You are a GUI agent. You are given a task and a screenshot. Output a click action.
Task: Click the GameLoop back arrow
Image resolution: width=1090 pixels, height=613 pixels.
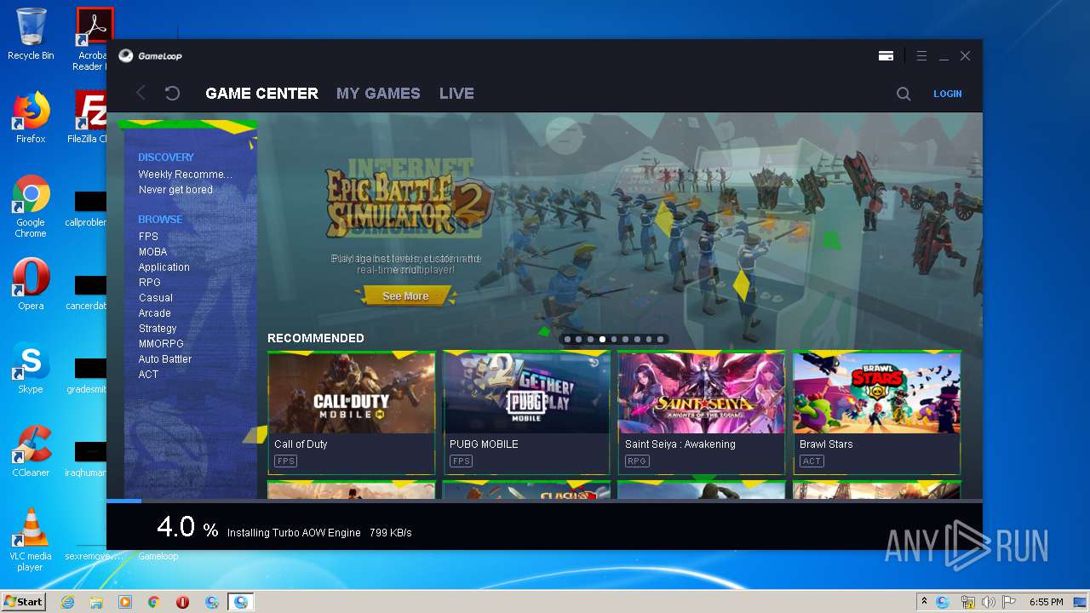[141, 94]
